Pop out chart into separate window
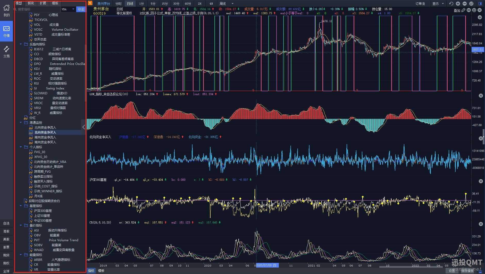This screenshot has height=274, width=485. 471,4
